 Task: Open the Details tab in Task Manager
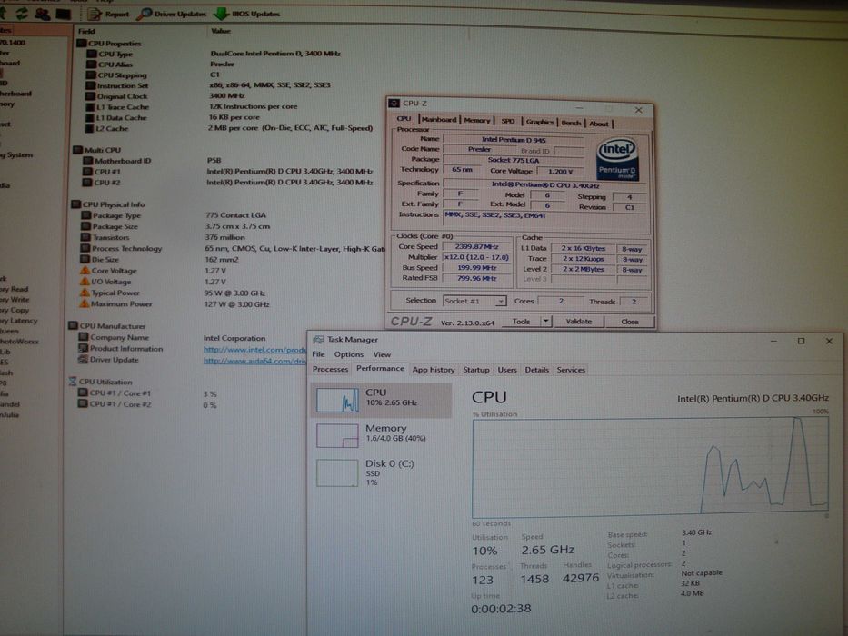(536, 370)
